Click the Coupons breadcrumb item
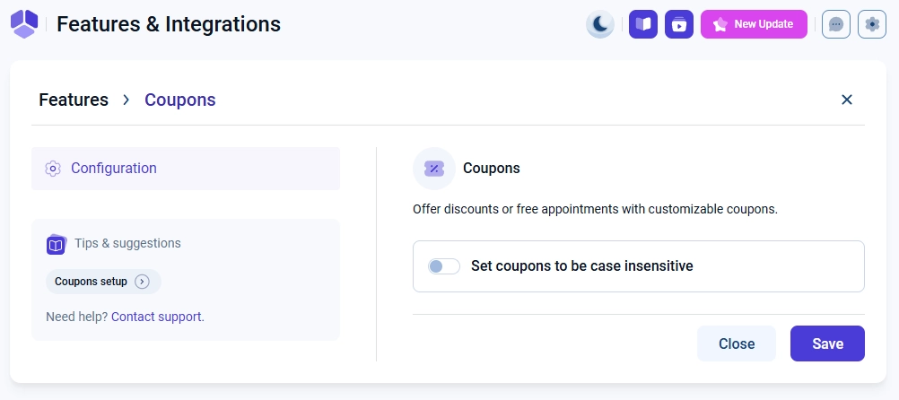This screenshot has height=400, width=899. 180,100
